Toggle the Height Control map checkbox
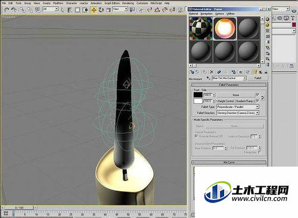The width and height of the screenshot is (298, 218). click(x=257, y=101)
